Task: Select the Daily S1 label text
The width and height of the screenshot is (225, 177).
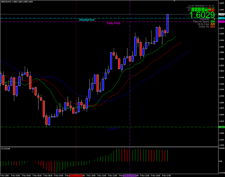Action: (113, 129)
